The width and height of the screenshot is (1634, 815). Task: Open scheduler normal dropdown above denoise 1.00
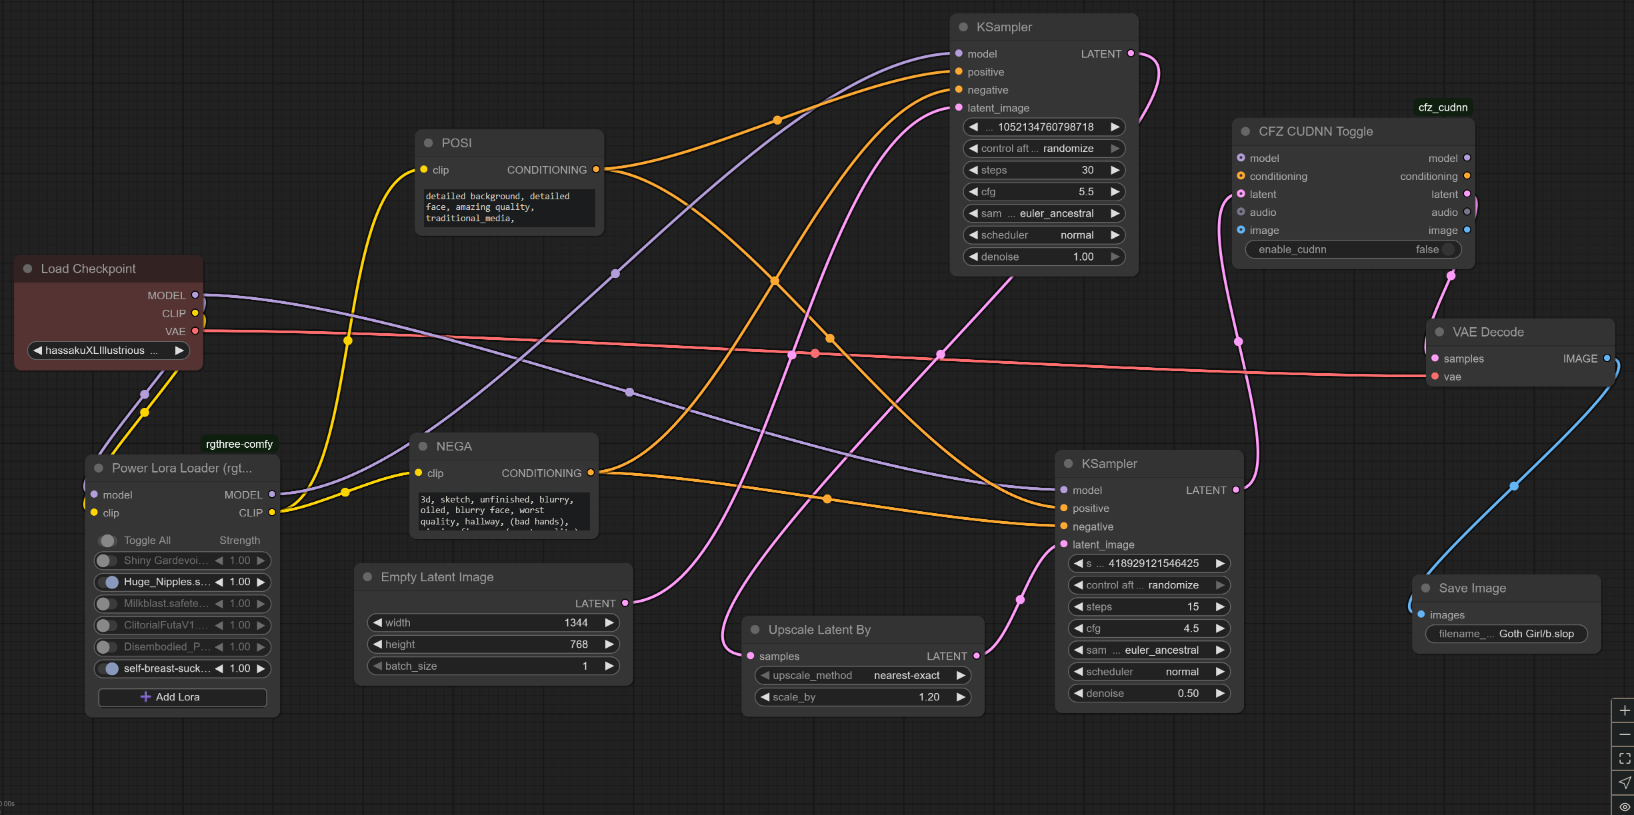tap(1044, 235)
